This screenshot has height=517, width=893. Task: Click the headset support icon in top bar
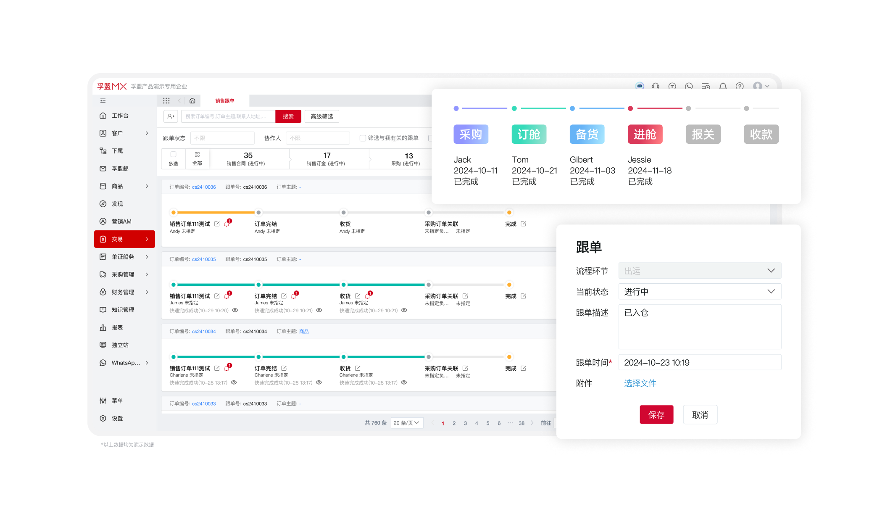point(655,87)
